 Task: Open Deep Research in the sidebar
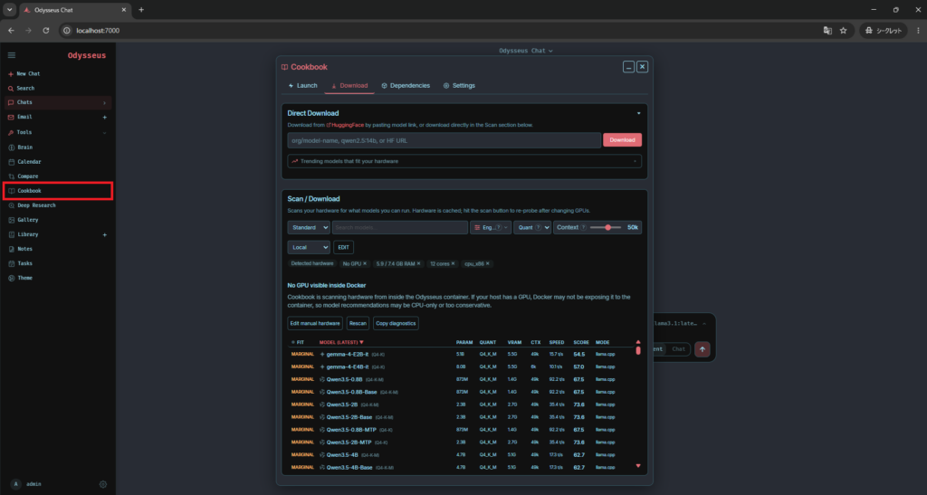[32, 205]
